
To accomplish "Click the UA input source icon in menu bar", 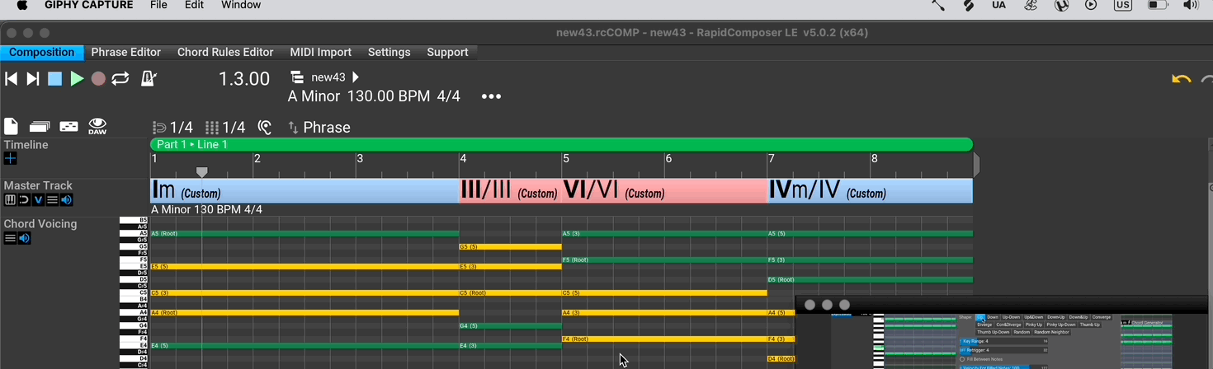I will tap(998, 5).
